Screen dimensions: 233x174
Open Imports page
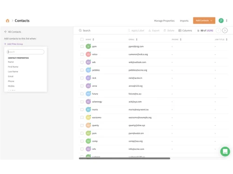184,20
